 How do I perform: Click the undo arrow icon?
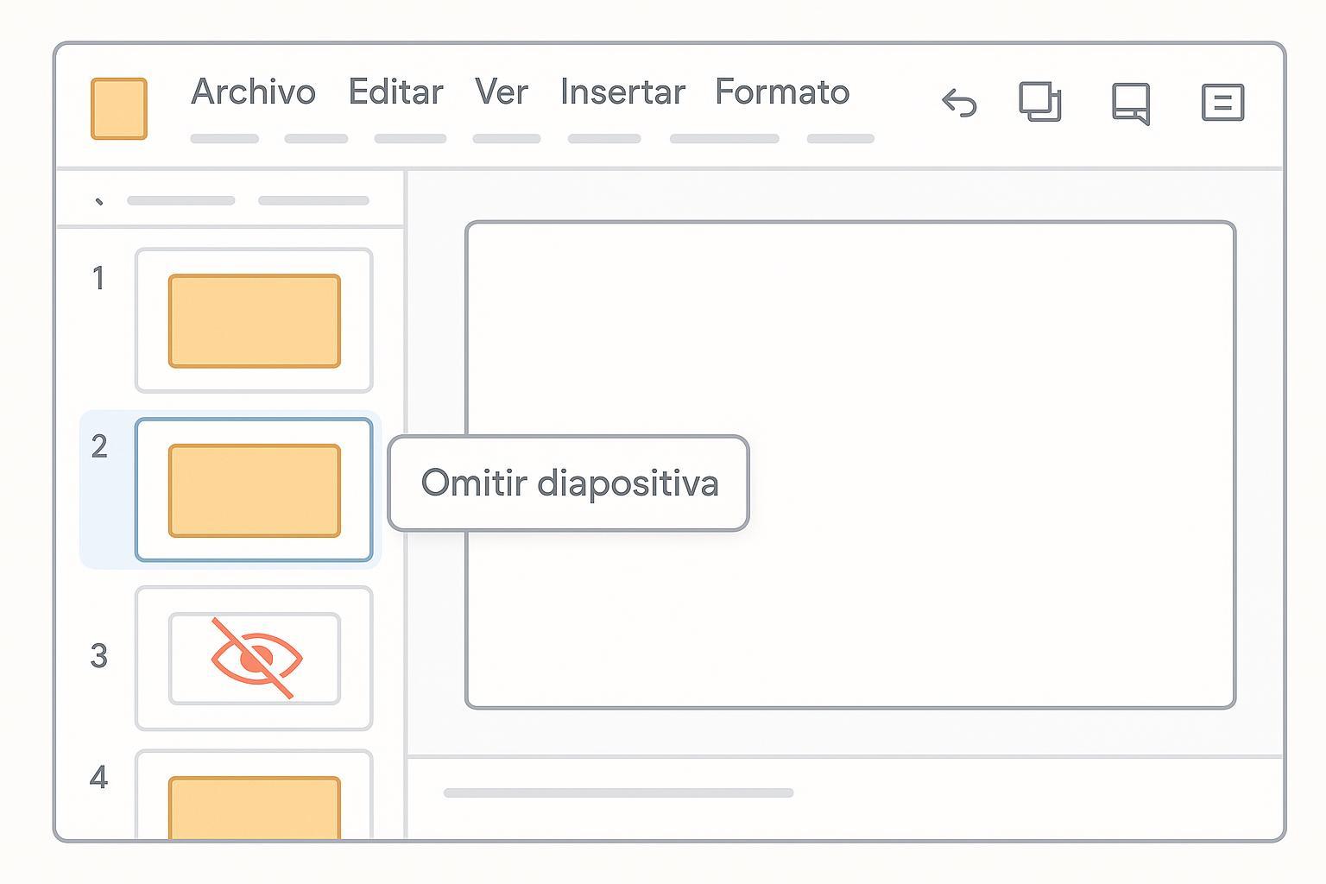tap(959, 104)
